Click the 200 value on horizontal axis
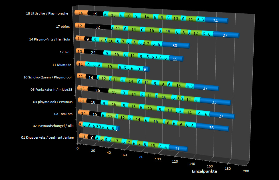Image resolution: width=279 pixels, height=180 pixels. [246, 171]
